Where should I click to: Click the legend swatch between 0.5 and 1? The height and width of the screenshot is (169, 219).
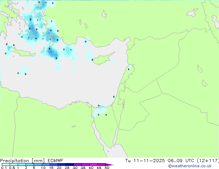point(14,165)
